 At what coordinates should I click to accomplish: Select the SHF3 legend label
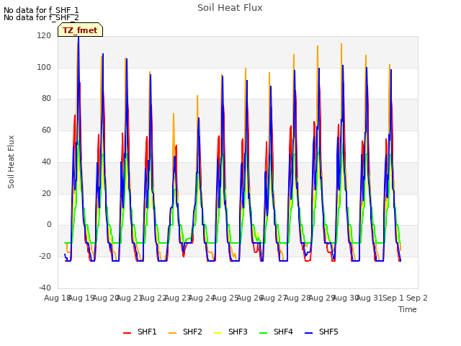pos(238,332)
